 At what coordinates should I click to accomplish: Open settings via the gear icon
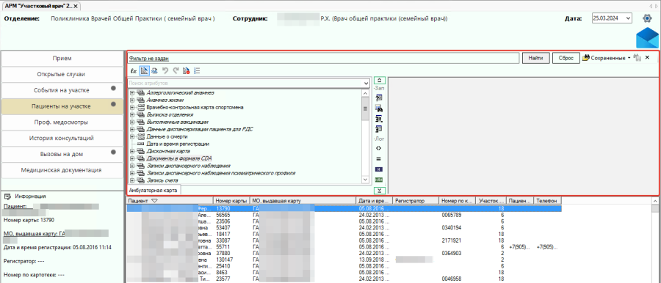pyautogui.click(x=647, y=18)
